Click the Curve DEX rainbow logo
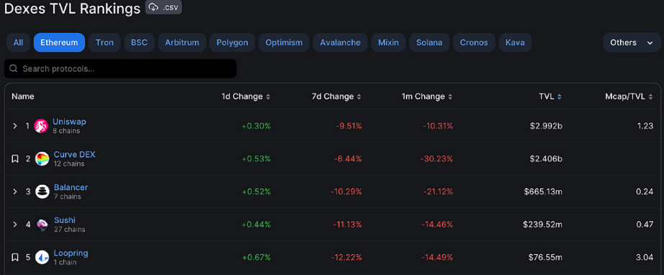 click(x=42, y=158)
